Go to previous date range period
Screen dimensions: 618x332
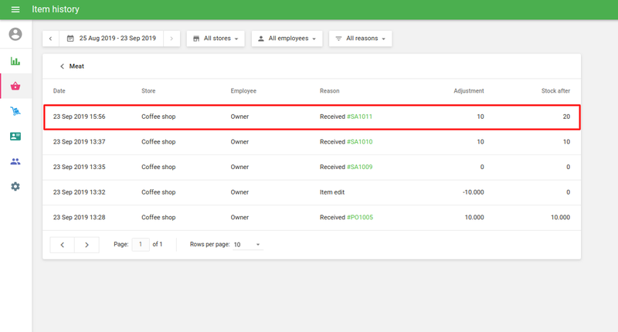click(x=51, y=38)
